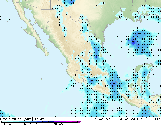Choose the 25–30 mm navy legend swatch
This screenshot has width=161, height=125.
tap(51, 122)
